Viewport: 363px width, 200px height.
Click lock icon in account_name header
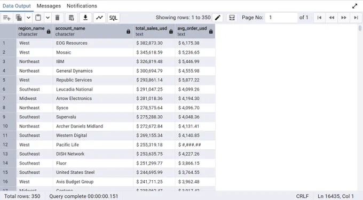(x=129, y=31)
